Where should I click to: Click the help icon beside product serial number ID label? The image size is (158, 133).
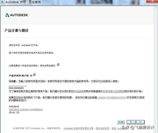(x=34, y=75)
